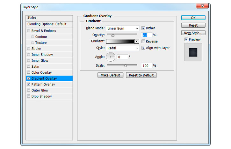Select the Inner Glow label row
Screen dimensions: 231x149
tap(49, 60)
